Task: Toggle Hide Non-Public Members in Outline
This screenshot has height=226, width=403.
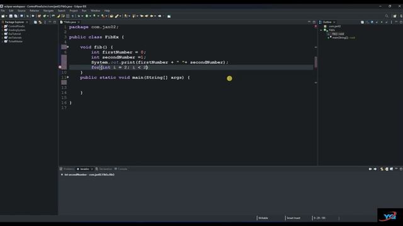Action: (382, 23)
